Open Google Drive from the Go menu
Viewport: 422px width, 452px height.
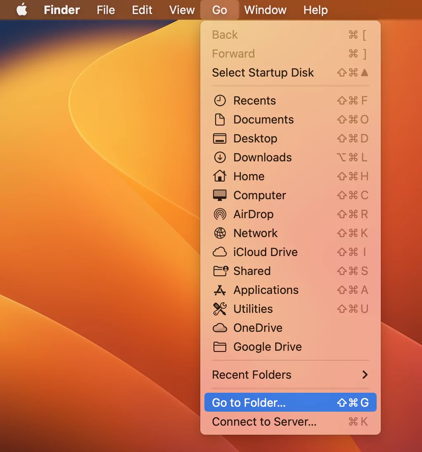pos(267,347)
